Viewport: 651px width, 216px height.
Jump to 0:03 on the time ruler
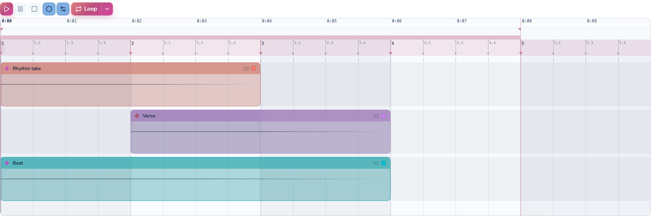tap(202, 21)
